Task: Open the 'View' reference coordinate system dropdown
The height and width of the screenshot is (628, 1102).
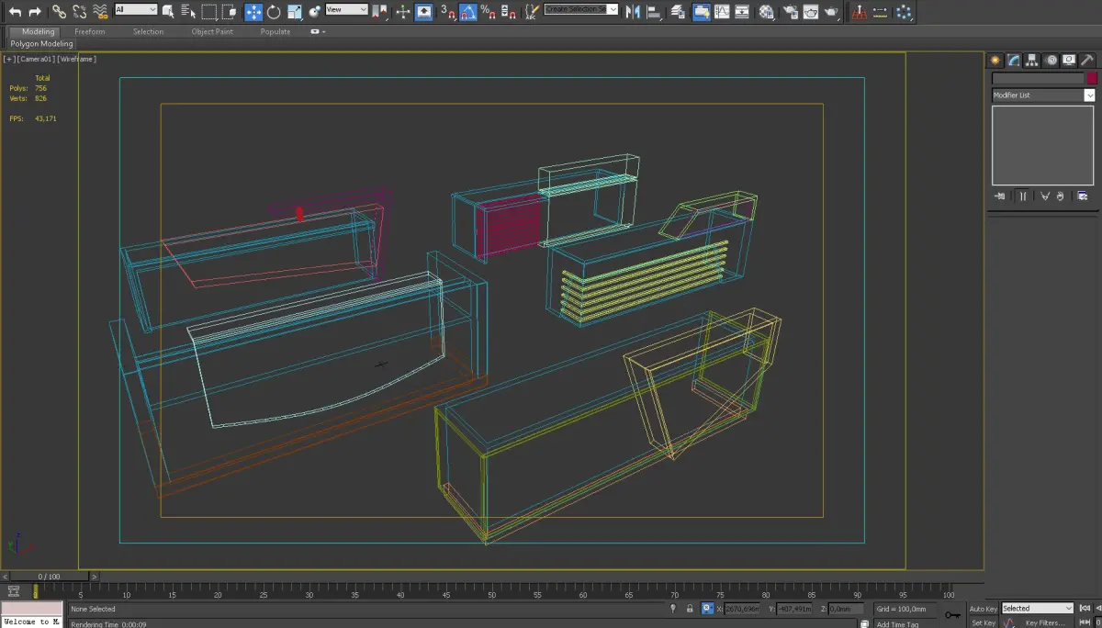Action: coord(346,10)
